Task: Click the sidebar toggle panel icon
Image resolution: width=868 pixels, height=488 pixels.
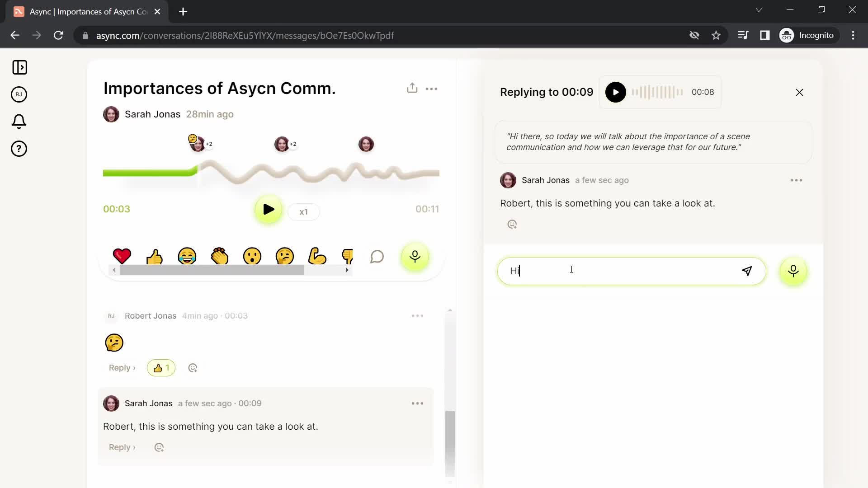Action: 20,67
